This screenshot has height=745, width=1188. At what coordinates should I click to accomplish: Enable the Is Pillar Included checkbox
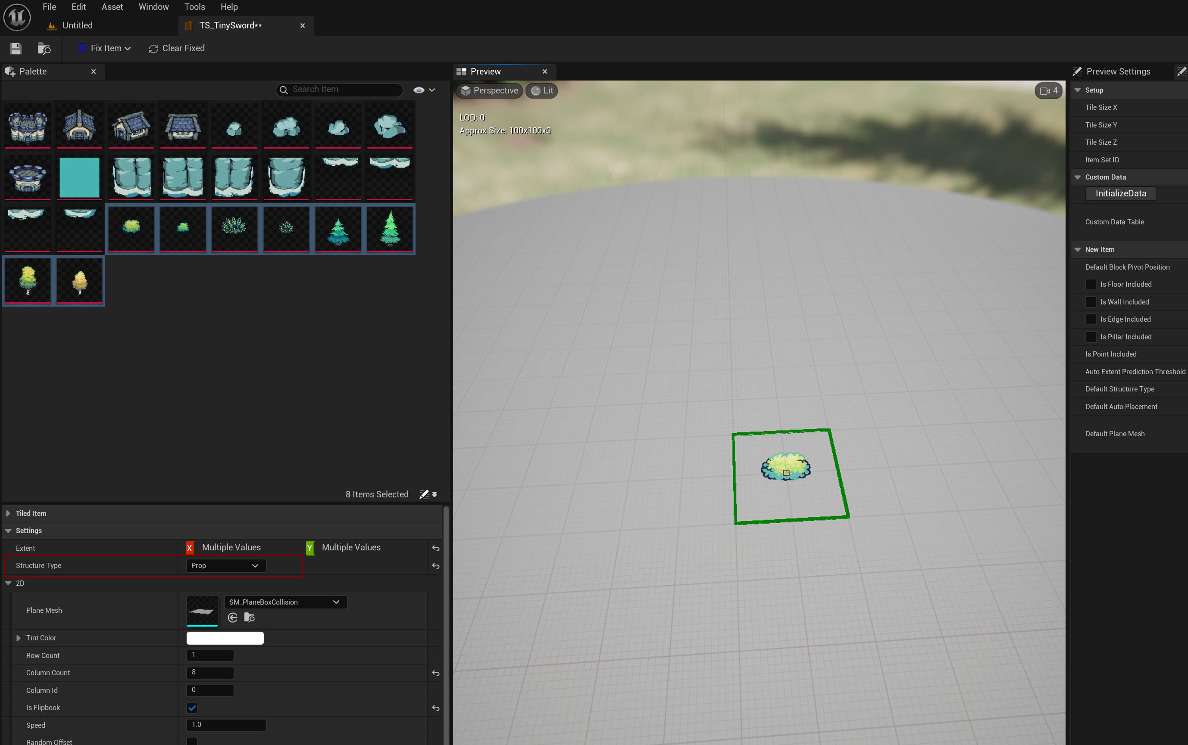pos(1091,337)
